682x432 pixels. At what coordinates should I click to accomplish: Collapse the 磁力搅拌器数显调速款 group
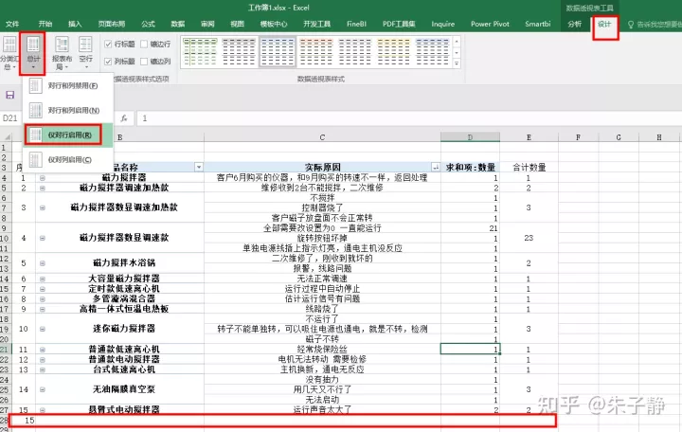pyautogui.click(x=43, y=238)
